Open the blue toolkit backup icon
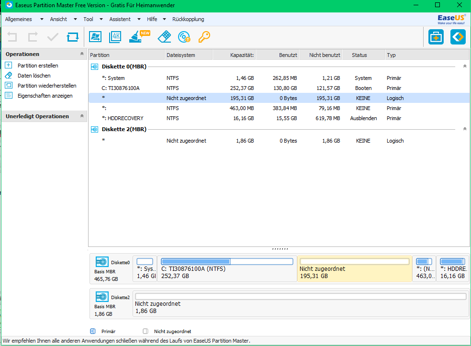 [x=436, y=37]
